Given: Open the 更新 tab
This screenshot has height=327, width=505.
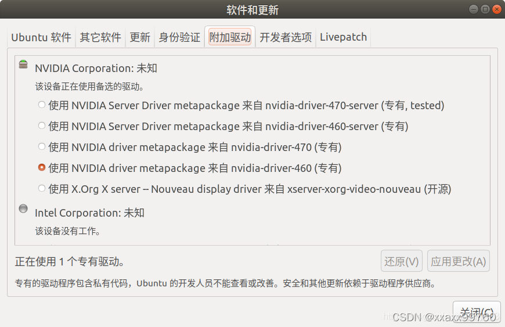Looking at the screenshot, I should point(140,37).
